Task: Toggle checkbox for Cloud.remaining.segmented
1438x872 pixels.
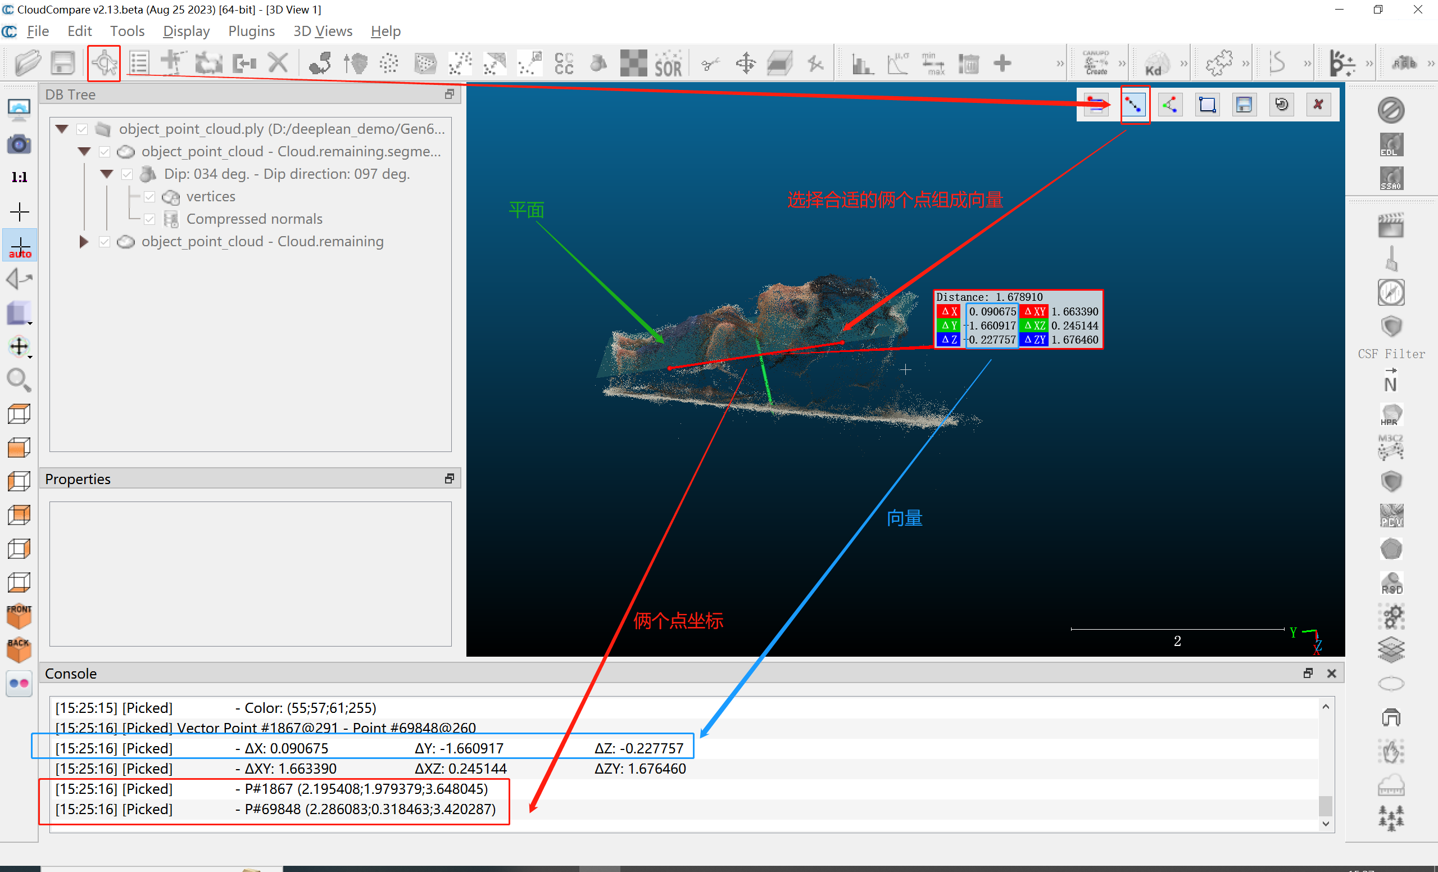Action: (x=105, y=152)
